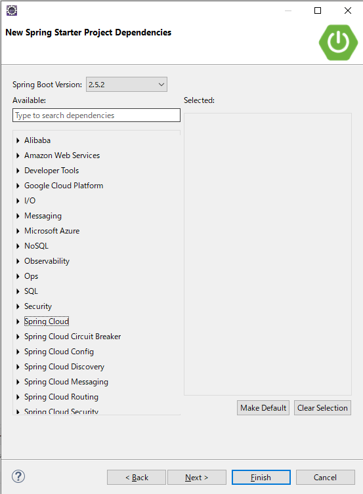Expand the Spring Cloud Discovery arrow
Viewport: 363px width, 494px height.
18,367
